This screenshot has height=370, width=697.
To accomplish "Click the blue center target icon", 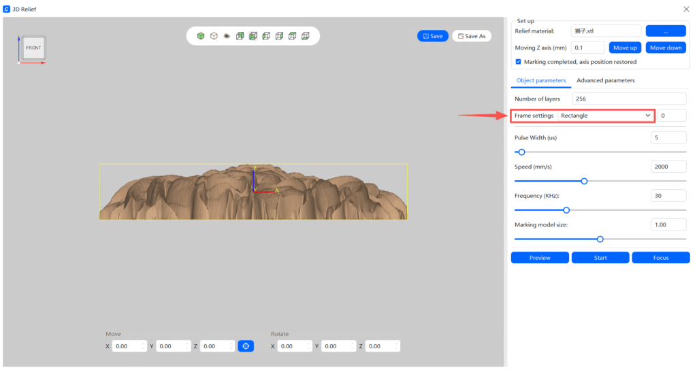I will tap(246, 346).
